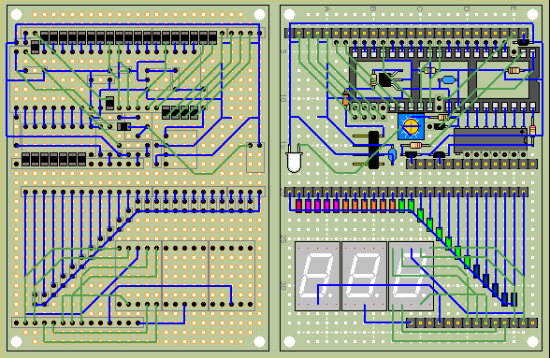
Task: Click the small blue capacitor beside the black component
Action: click(x=392, y=154)
